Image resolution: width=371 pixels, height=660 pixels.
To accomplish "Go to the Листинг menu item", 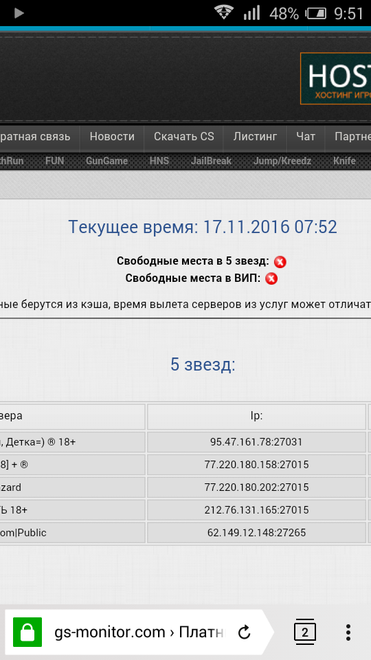I will 256,137.
